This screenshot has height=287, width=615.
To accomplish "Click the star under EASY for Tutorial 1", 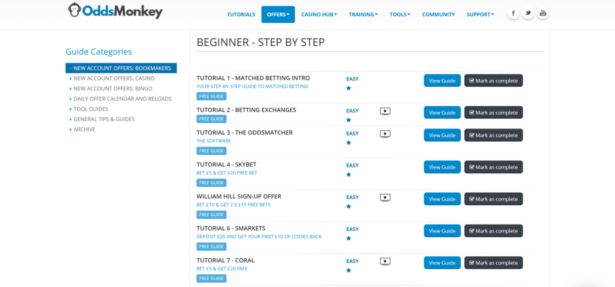I will (x=348, y=88).
